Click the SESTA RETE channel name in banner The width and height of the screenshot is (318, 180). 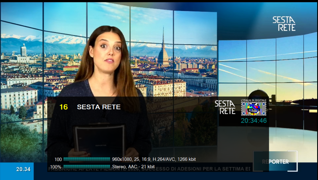coord(99,107)
